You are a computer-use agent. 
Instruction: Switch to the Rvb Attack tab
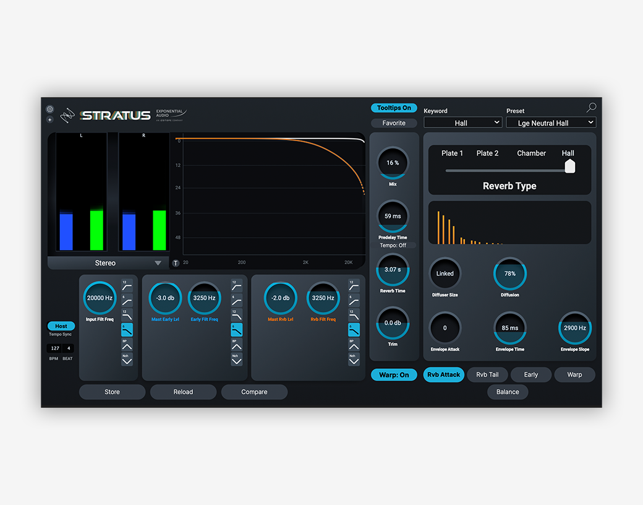click(444, 375)
